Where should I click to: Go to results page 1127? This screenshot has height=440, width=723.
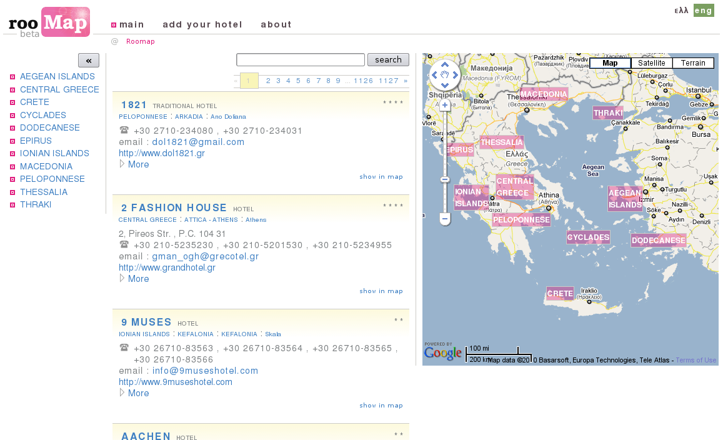389,81
